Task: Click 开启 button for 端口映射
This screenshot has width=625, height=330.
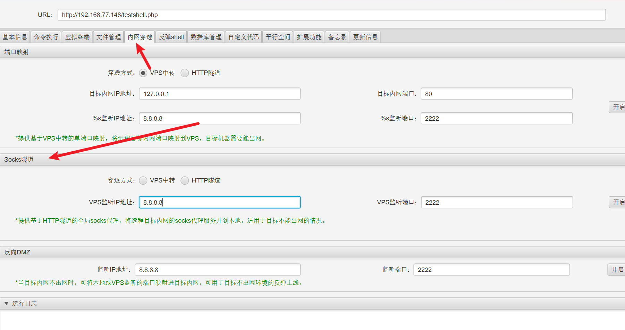Action: [617, 107]
